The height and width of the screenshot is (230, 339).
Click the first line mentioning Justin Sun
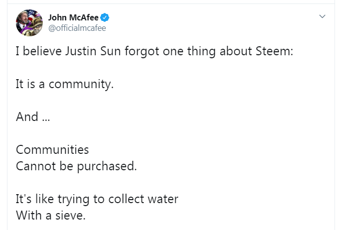pos(155,52)
